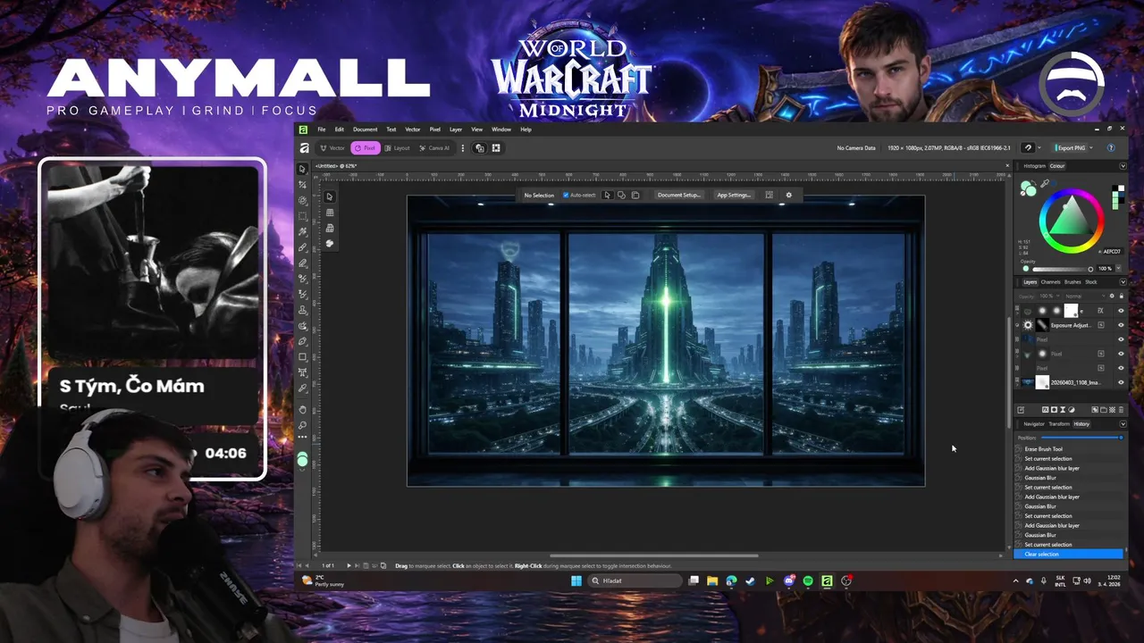
Task: Select the Move tool in left toolbar
Action: [x=302, y=169]
